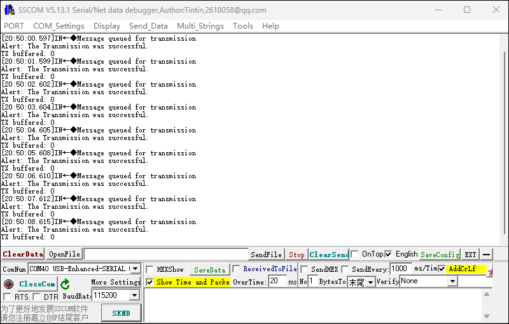Enable the HEXShow checkbox
The image size is (509, 324).
[x=150, y=269]
